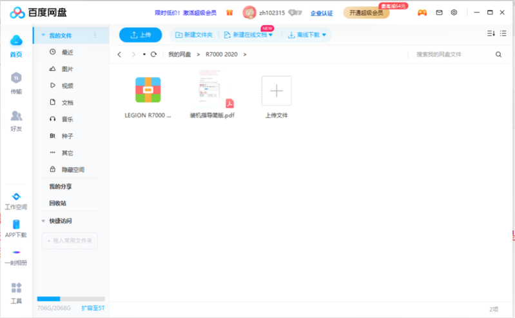Select 图片 (Pictures) category

coord(67,69)
